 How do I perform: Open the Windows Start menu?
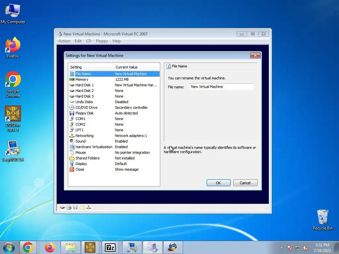point(9,247)
